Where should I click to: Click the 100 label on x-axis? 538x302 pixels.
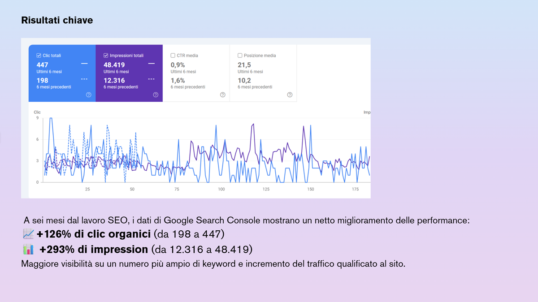point(221,189)
